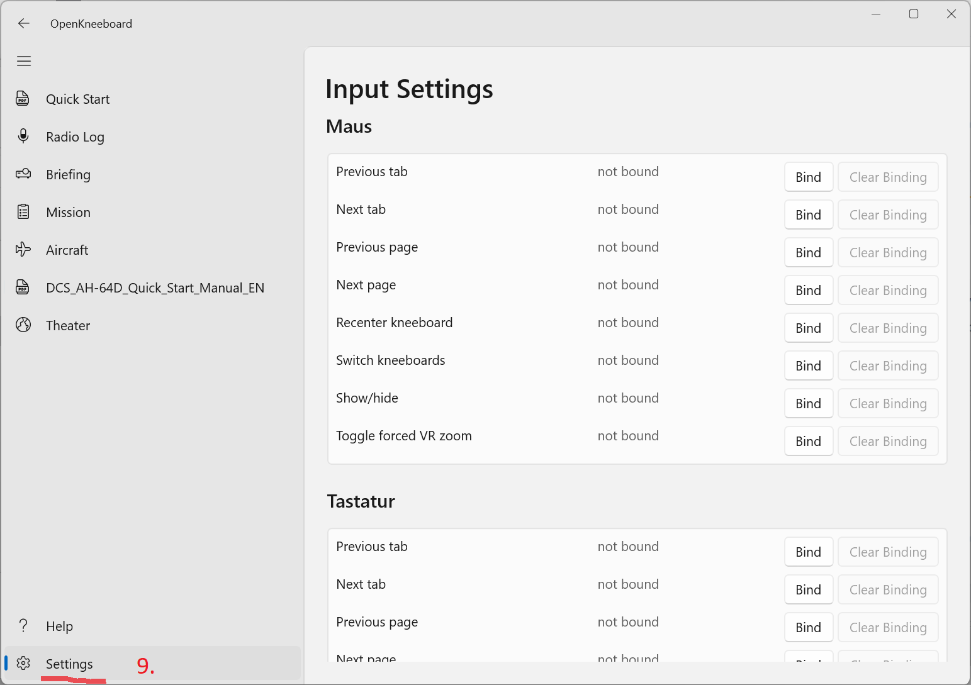Viewport: 971px width, 685px height.
Task: Select the Mission tab
Action: tap(152, 212)
